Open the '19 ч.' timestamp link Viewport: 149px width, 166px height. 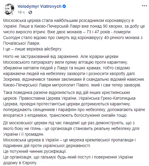pos(22,12)
